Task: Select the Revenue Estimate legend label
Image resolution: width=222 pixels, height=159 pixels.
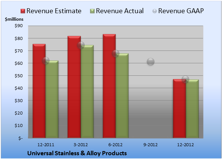Action: (x=54, y=11)
